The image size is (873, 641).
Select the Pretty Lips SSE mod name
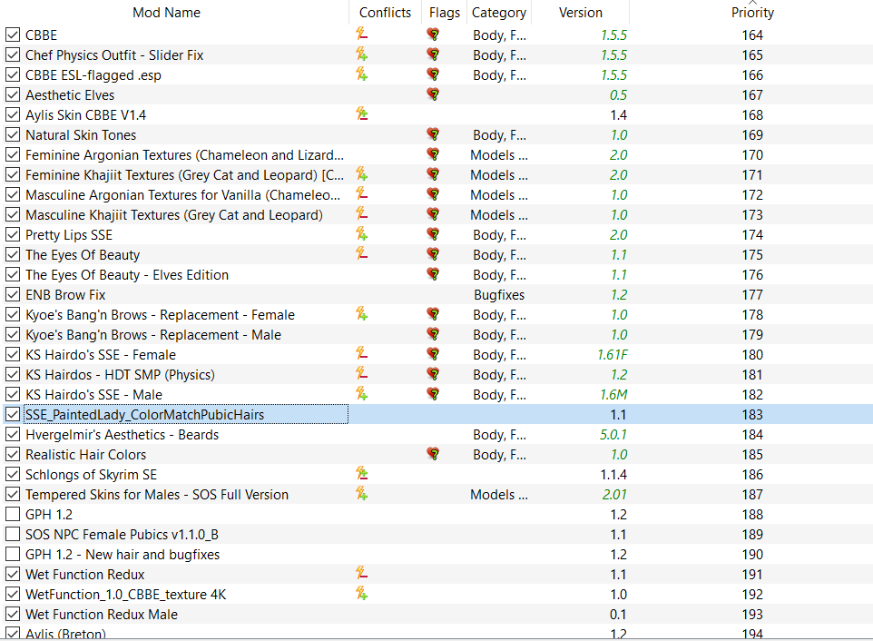click(x=69, y=235)
